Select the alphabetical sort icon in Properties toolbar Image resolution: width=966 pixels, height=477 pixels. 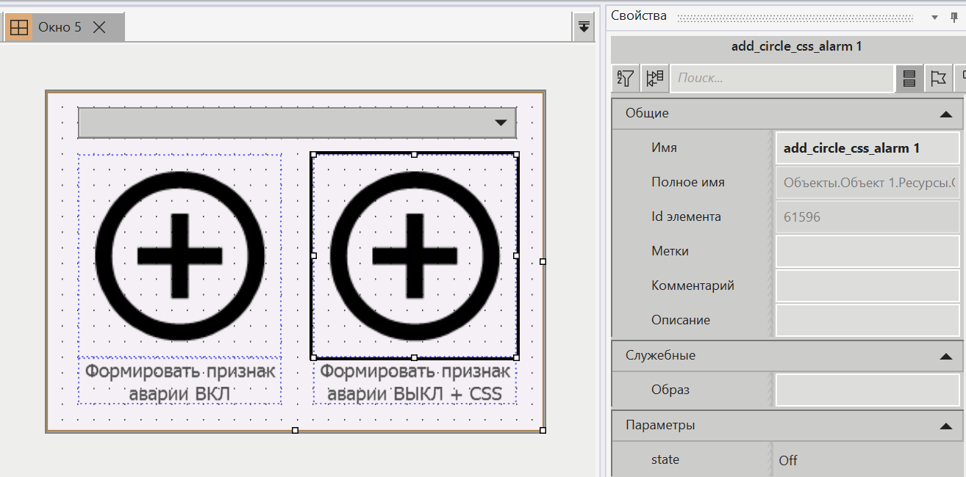point(625,78)
